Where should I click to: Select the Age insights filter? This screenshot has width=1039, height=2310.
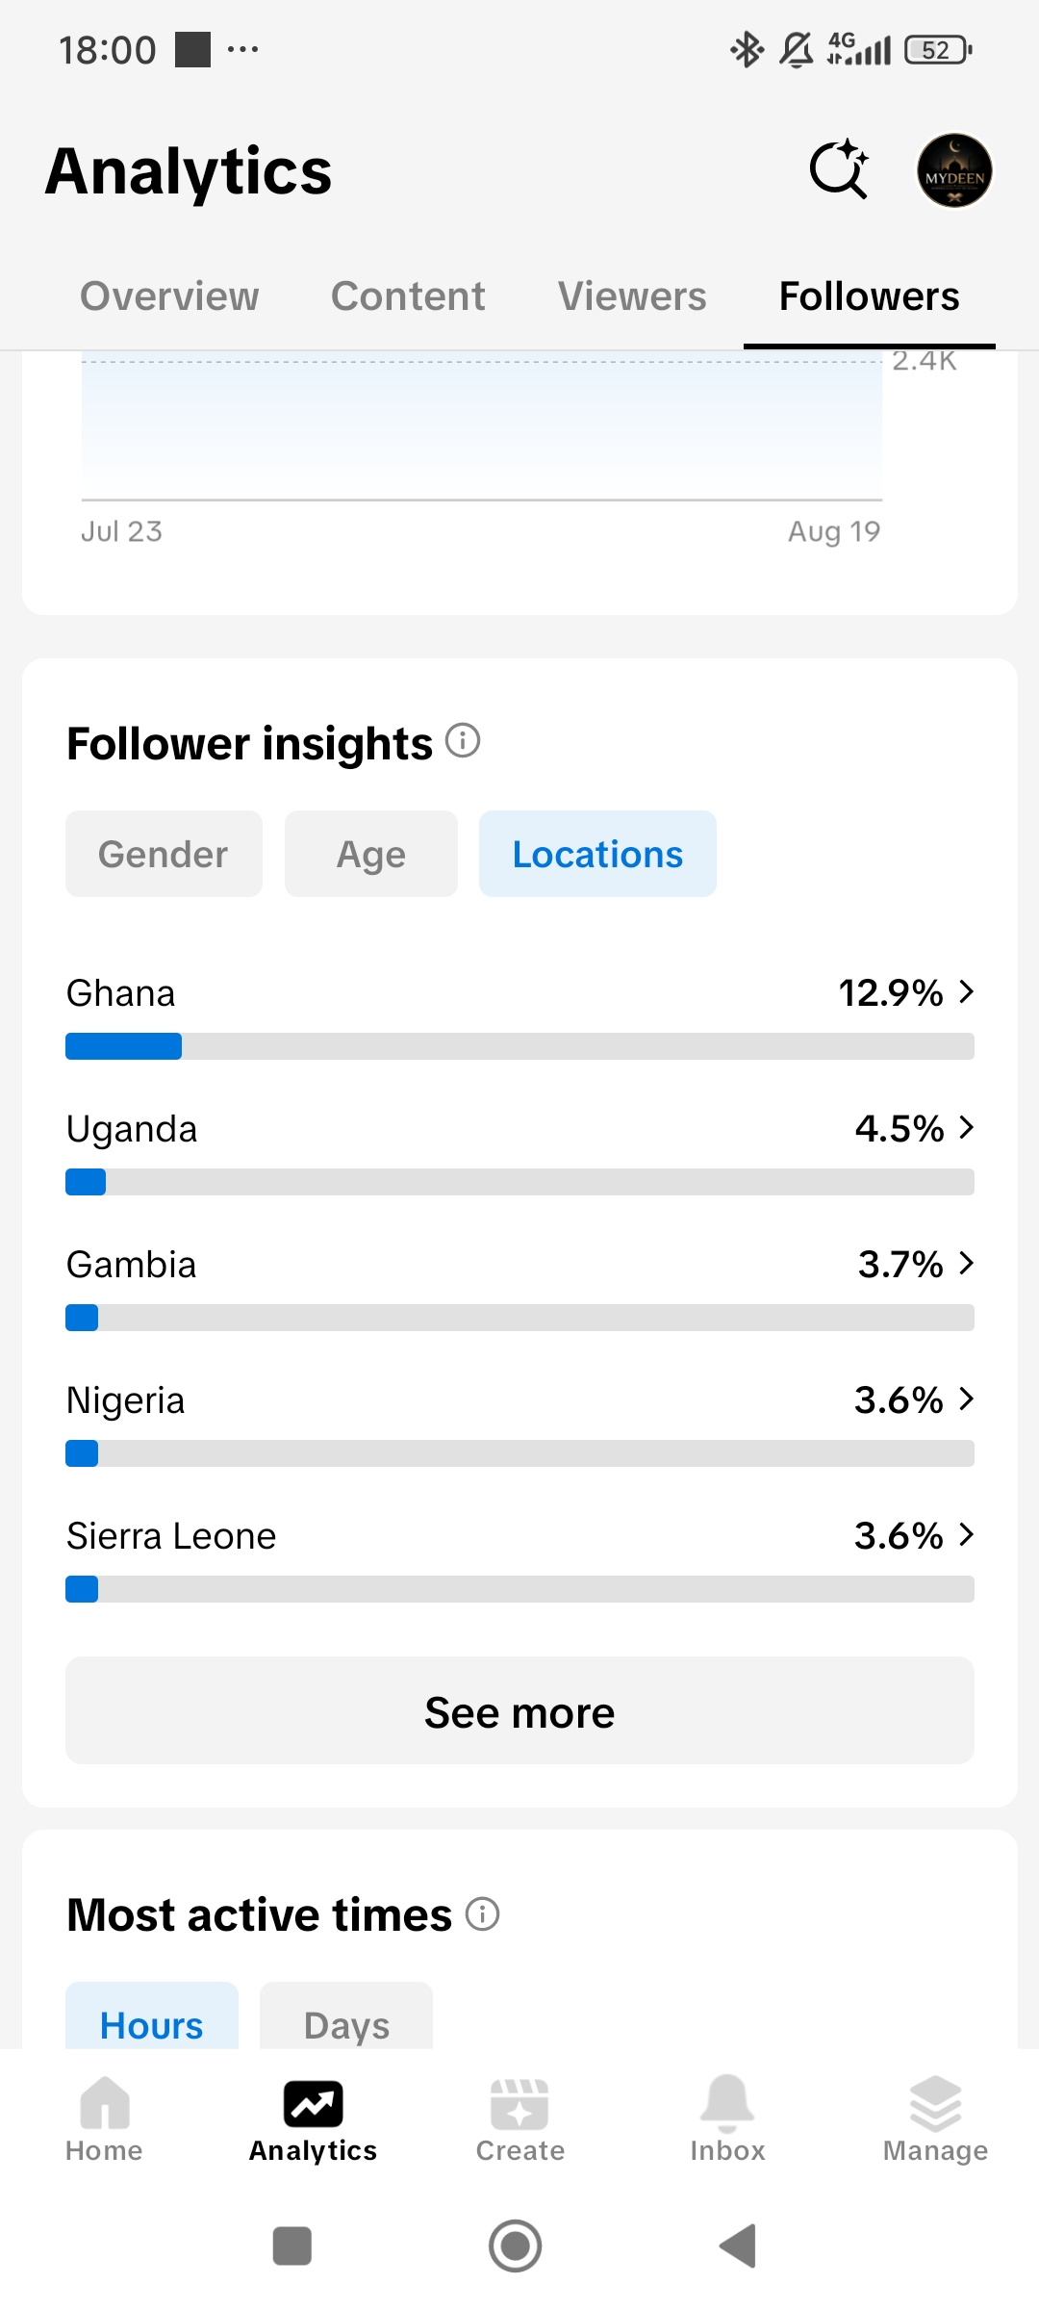point(371,854)
